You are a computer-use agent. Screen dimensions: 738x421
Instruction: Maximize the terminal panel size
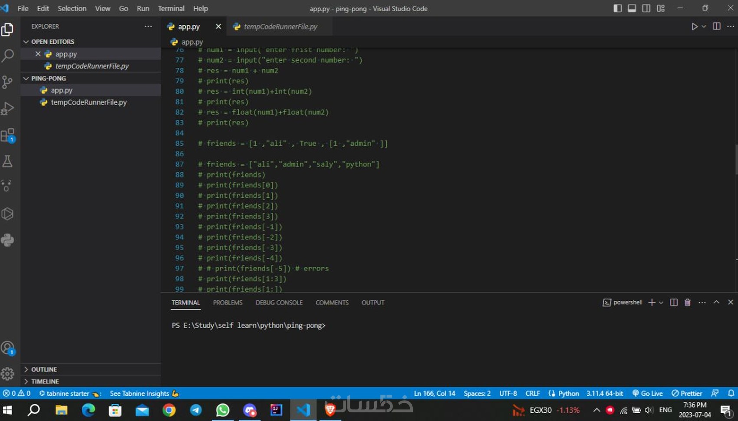[x=716, y=303]
